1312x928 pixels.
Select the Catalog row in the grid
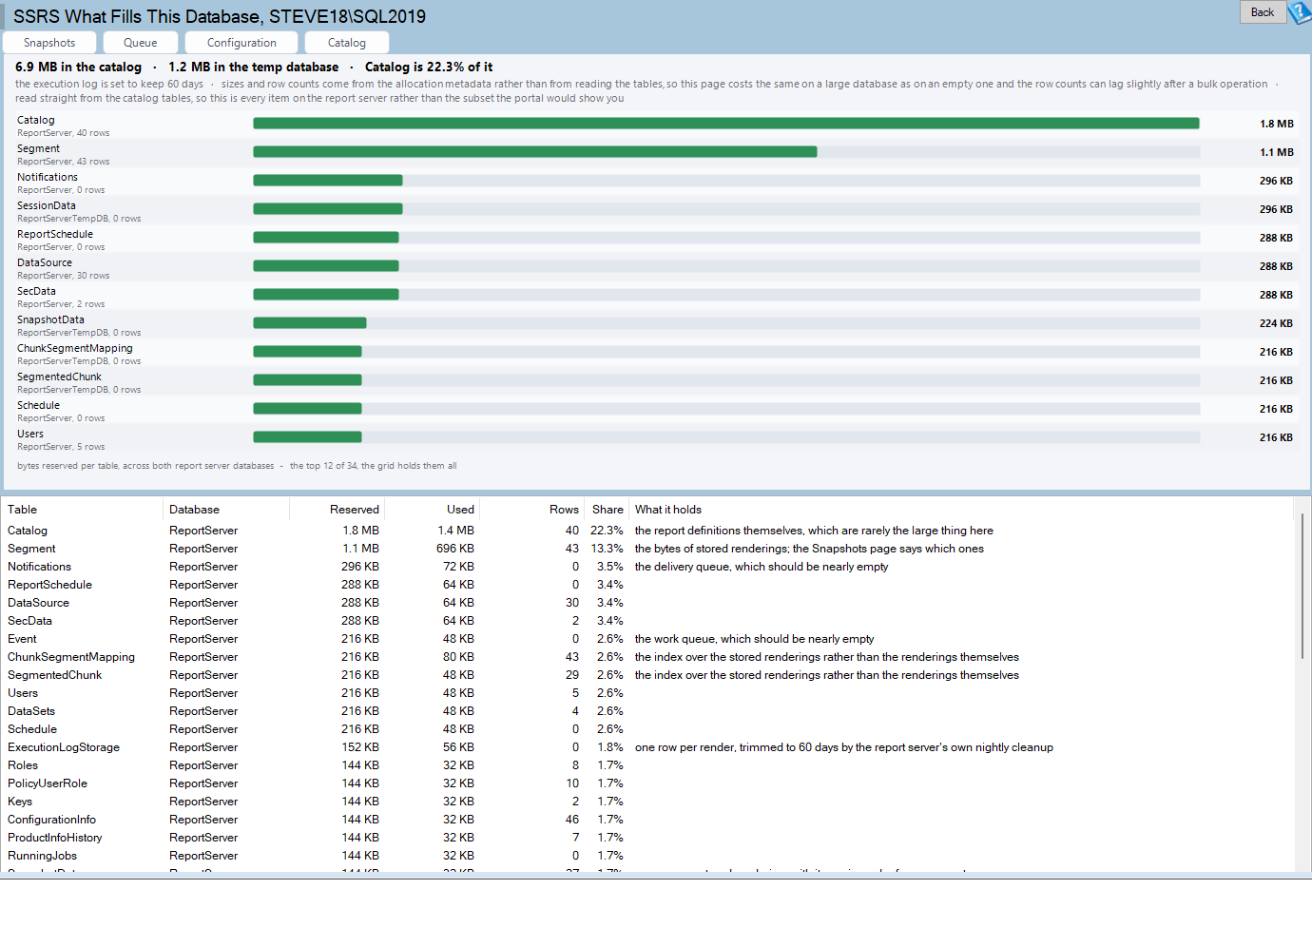pos(648,531)
